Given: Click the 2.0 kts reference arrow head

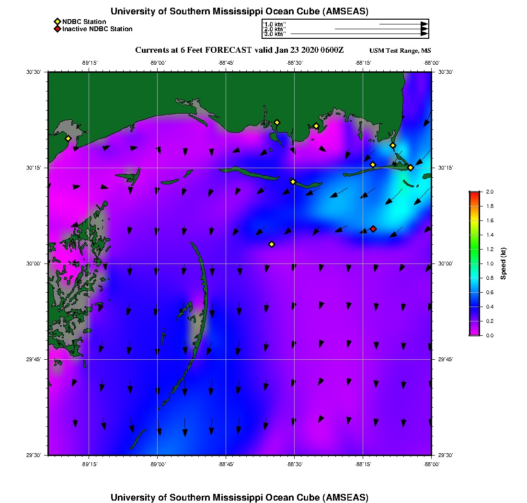Looking at the screenshot, I should pos(424,29).
